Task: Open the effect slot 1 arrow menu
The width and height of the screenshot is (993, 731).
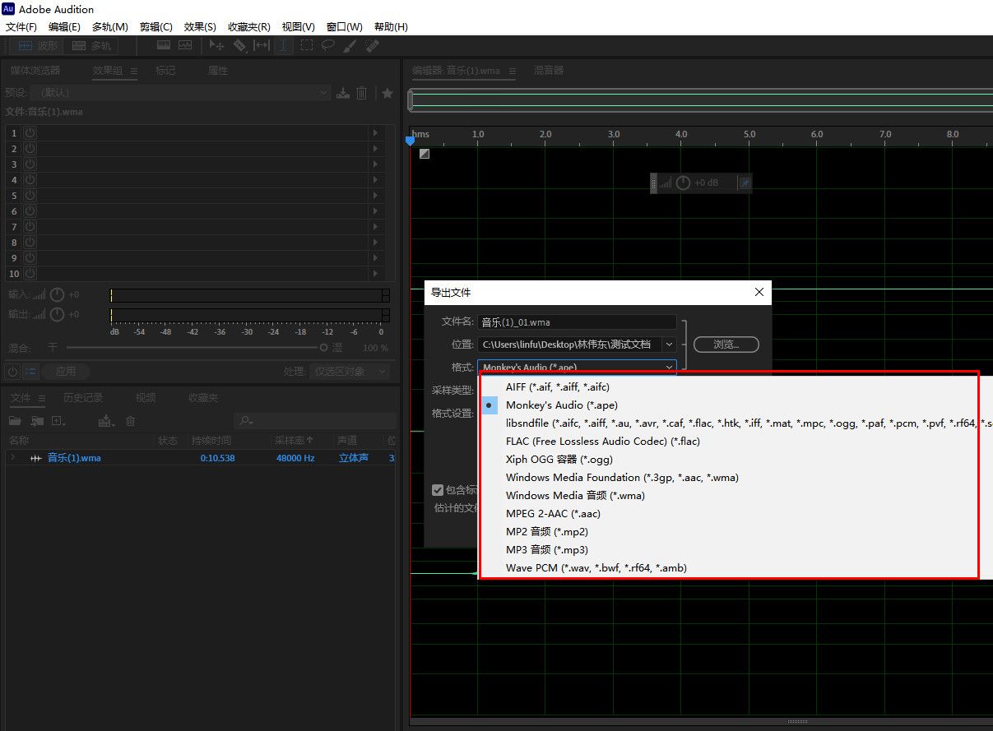Action: (x=376, y=132)
